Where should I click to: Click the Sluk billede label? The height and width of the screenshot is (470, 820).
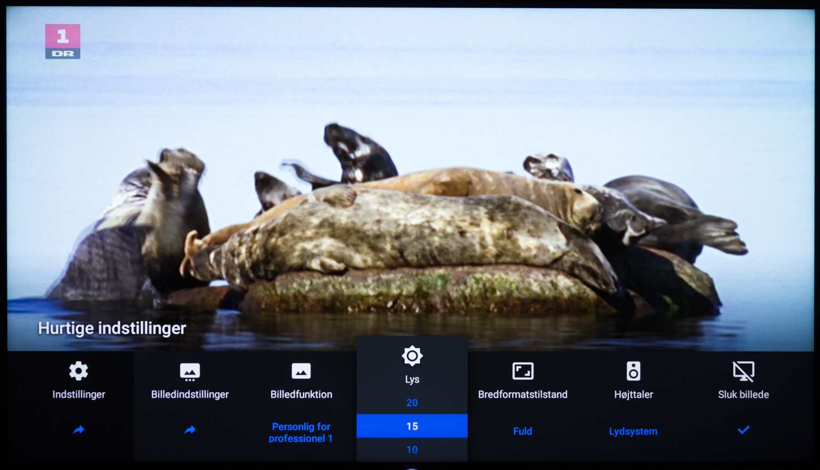tap(743, 394)
